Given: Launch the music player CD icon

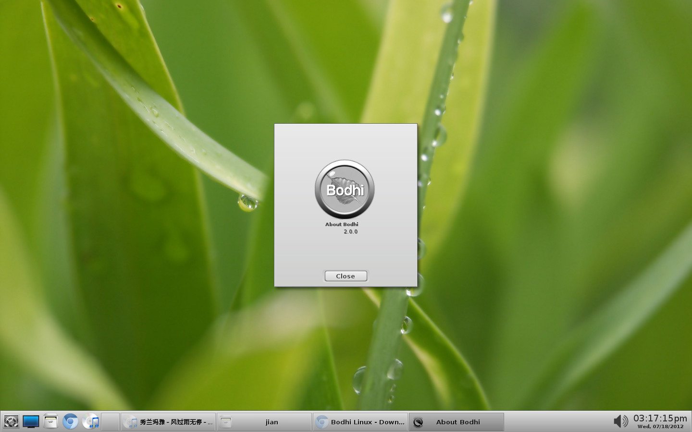Looking at the screenshot, I should 90,422.
